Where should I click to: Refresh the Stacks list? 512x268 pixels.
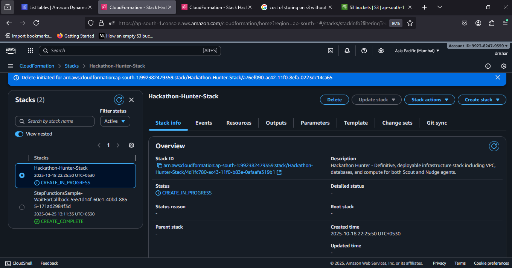tap(119, 99)
